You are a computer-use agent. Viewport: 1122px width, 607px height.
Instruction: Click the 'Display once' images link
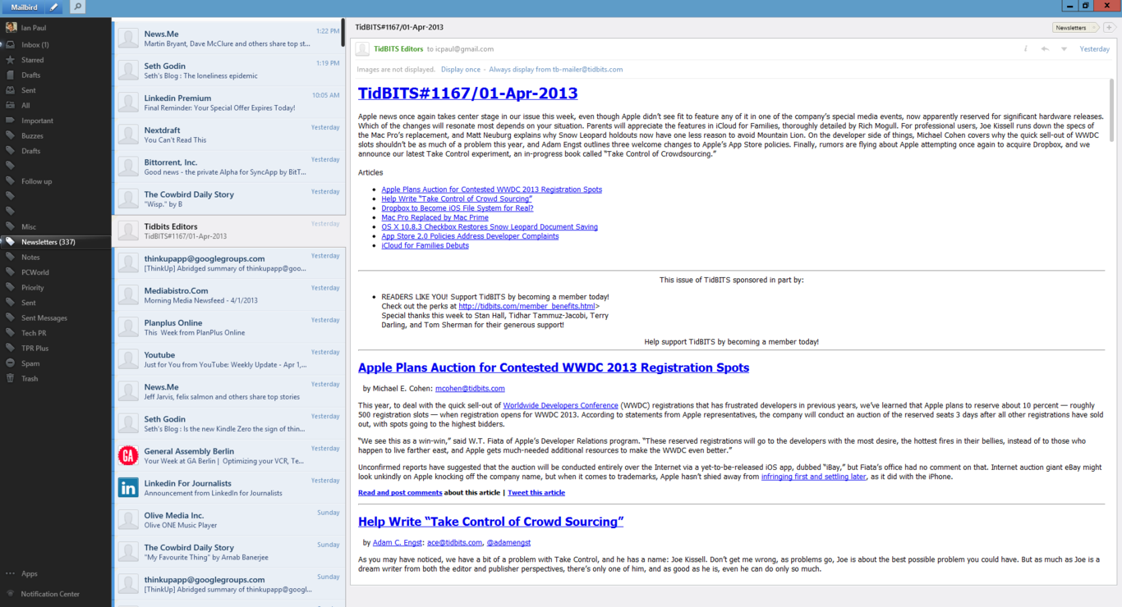pyautogui.click(x=460, y=70)
